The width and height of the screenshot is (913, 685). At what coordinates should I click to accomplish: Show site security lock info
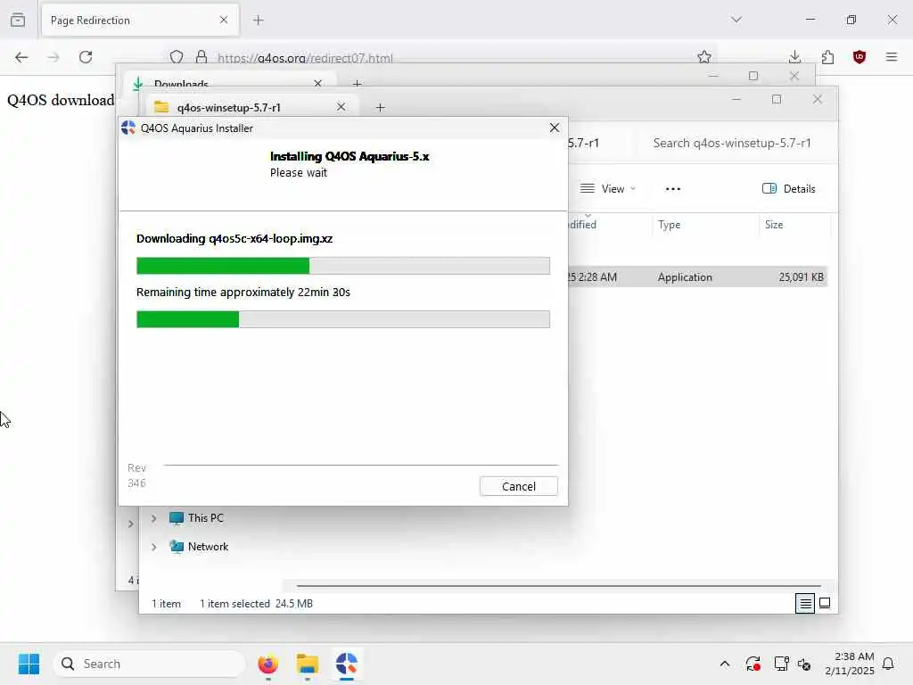(x=202, y=57)
